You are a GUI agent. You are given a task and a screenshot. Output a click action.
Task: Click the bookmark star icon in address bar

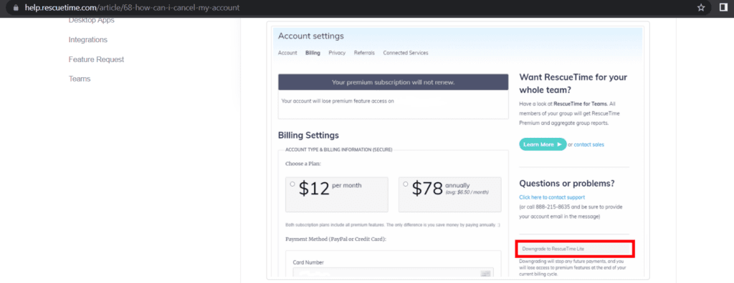[x=701, y=7]
